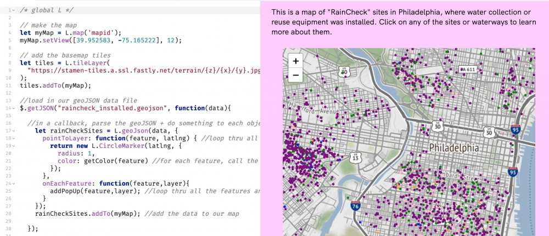Click the RainCheck description paragraph above the map
Image resolution: width=549 pixels, height=236 pixels.
click(x=404, y=22)
